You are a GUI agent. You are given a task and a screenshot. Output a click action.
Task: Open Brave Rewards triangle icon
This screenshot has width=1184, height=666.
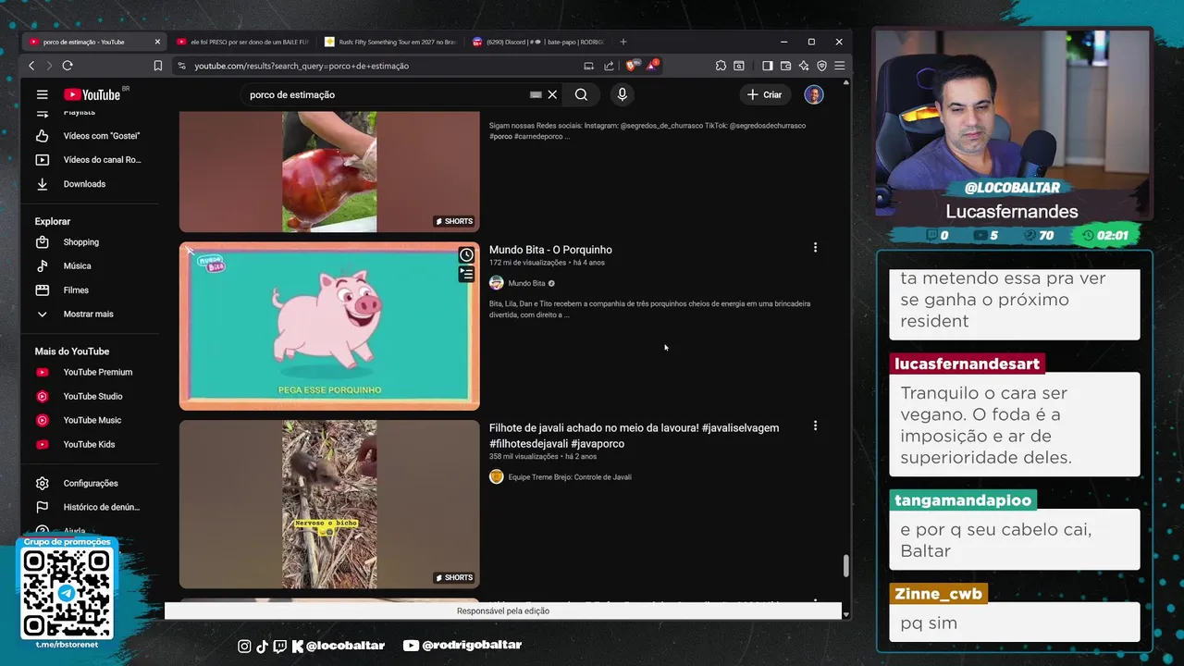click(652, 66)
